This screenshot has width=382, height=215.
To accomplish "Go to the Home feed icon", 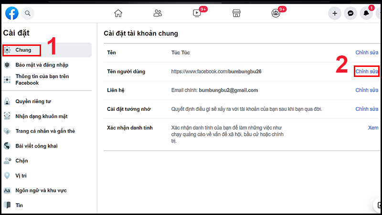I will (x=118, y=13).
